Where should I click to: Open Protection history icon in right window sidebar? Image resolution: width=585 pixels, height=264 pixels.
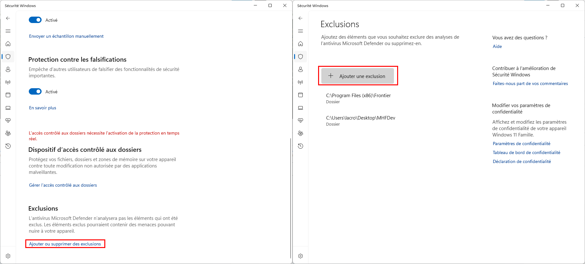pos(301,146)
